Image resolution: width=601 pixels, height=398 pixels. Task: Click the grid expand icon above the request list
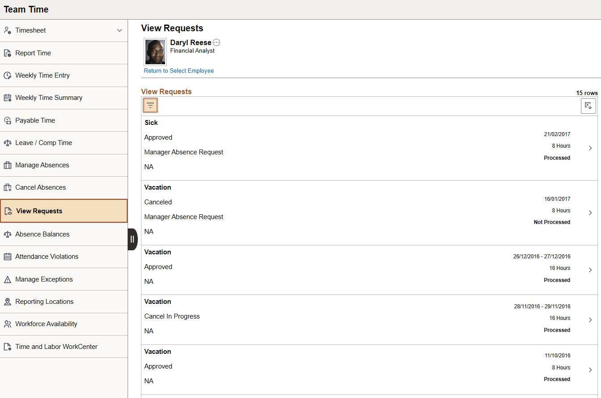588,105
